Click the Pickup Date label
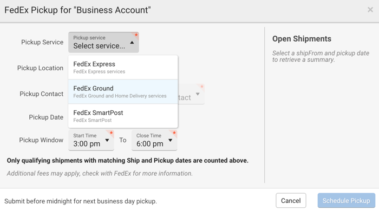 (x=46, y=117)
